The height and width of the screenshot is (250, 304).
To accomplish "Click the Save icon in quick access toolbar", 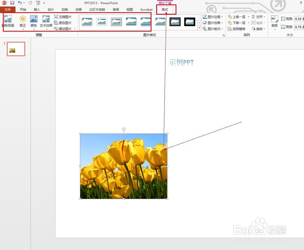I will click(x=12, y=3).
